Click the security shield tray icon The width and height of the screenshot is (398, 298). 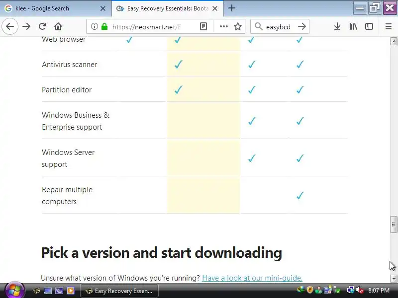[309, 290]
